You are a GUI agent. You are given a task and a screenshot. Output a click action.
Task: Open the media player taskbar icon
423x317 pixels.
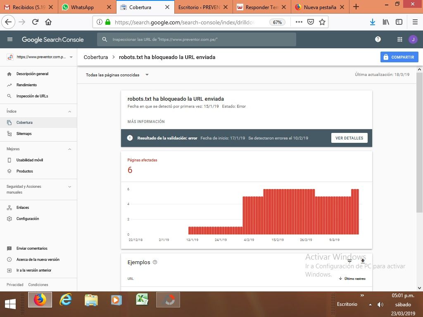pyautogui.click(x=116, y=300)
